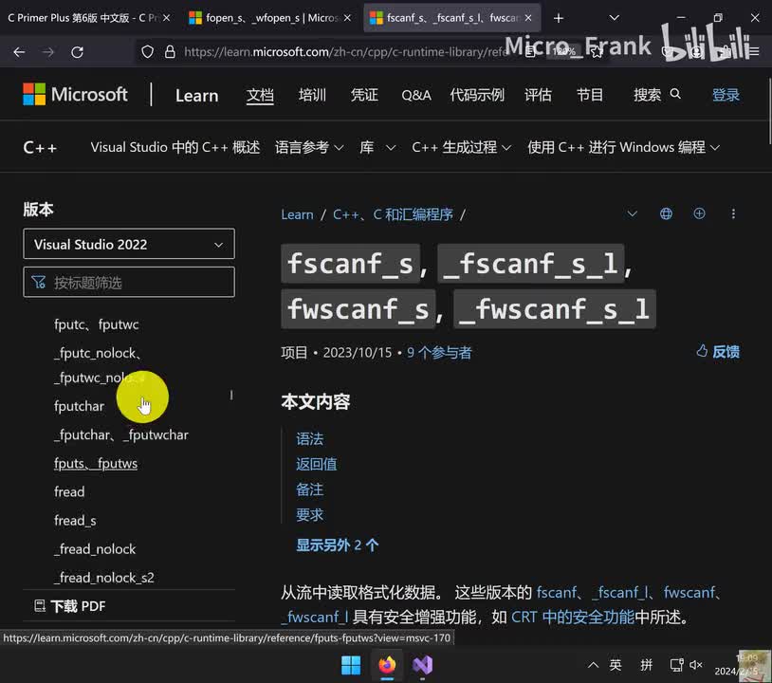Open _fputc_nolock entry in sidebar
772x683 pixels.
[x=99, y=365]
